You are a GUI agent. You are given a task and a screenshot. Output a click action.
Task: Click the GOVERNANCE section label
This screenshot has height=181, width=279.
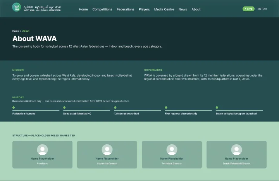coord(153,70)
